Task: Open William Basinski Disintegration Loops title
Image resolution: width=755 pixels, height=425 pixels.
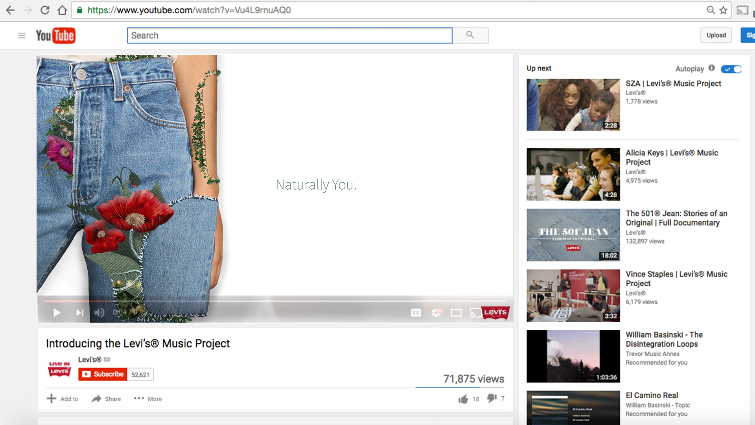Action: point(664,339)
